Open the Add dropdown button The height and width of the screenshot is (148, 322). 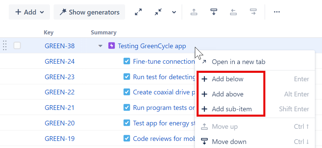coord(29,12)
